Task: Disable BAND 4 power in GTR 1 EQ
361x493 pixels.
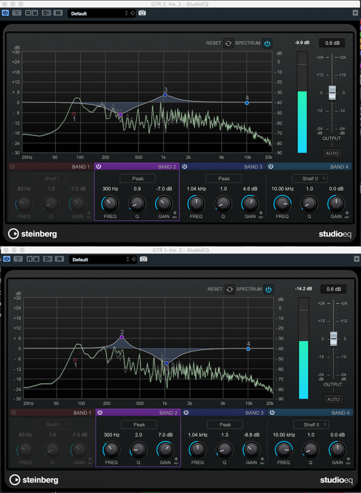Action: pos(272,413)
